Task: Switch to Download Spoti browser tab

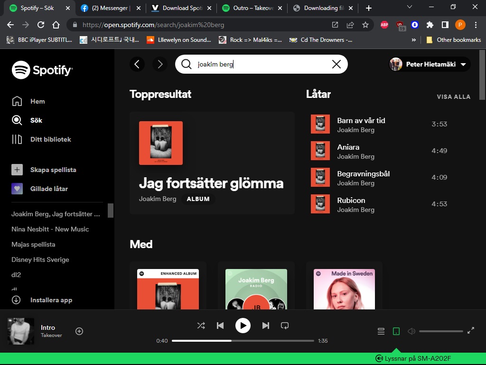Action: [x=181, y=8]
